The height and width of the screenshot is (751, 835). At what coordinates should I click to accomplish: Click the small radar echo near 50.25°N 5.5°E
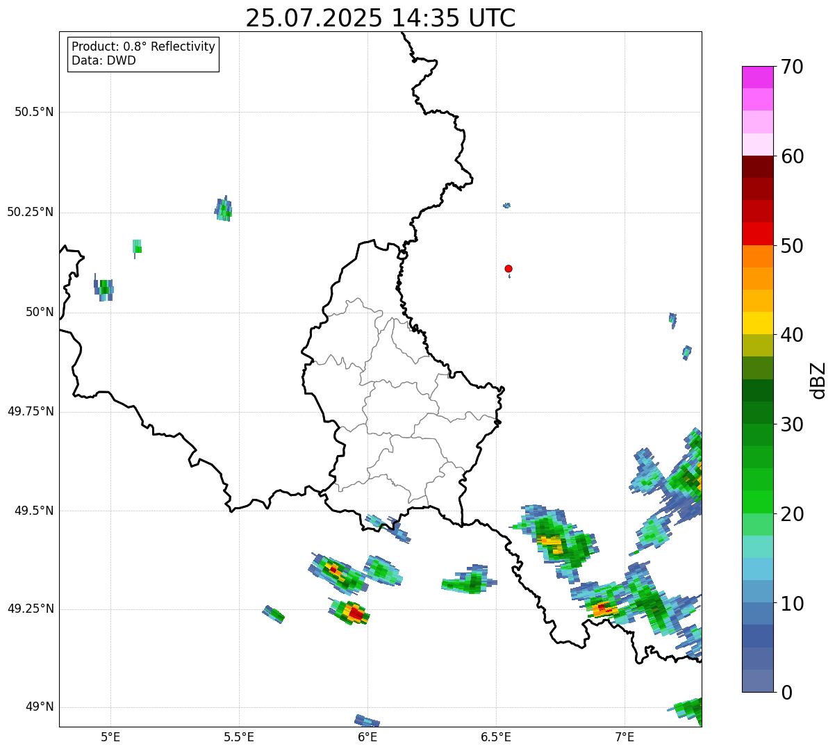[x=223, y=208]
